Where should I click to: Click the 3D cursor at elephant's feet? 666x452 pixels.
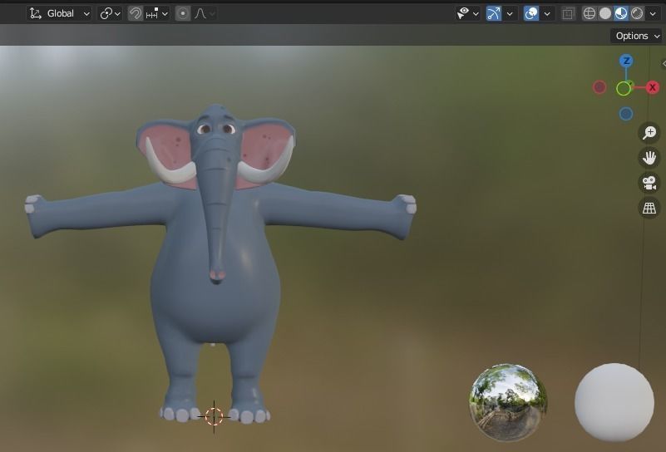214,417
